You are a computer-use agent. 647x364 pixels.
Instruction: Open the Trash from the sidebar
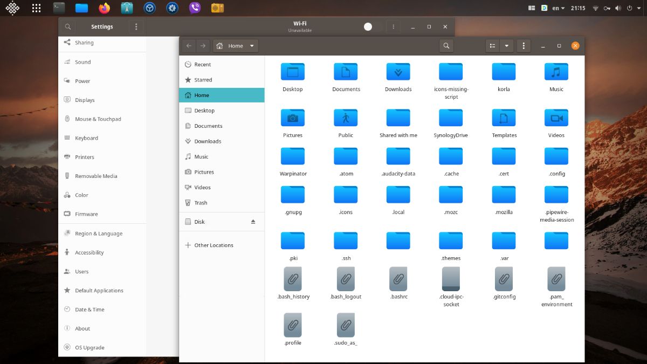201,202
